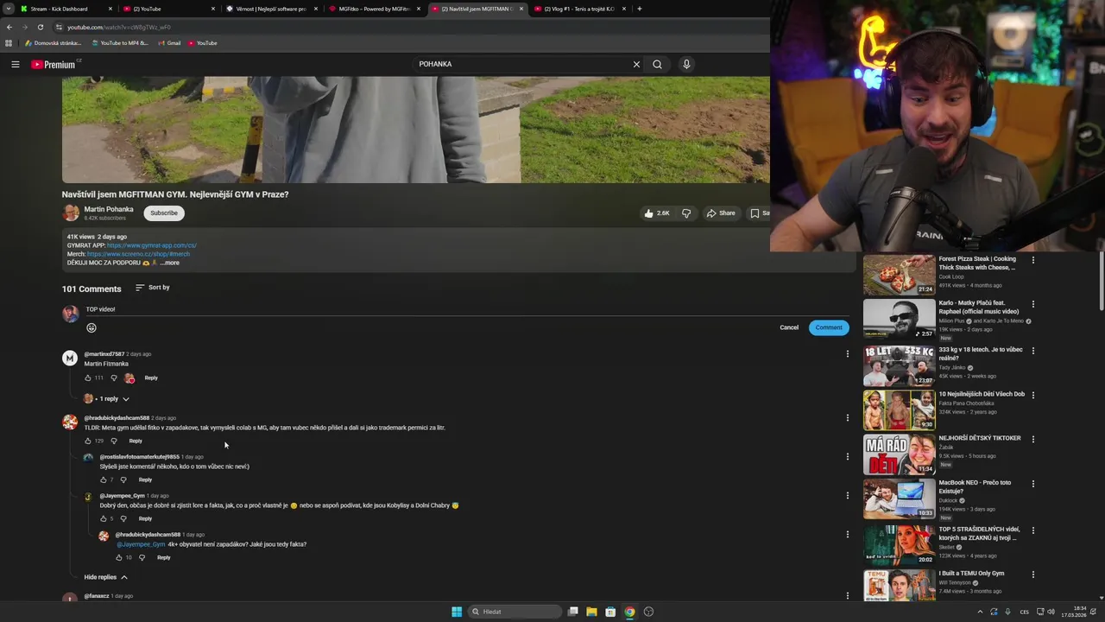Close the Navštívil jsem MGFITMAN tab
Screen dimensions: 1105x622
pos(521,9)
